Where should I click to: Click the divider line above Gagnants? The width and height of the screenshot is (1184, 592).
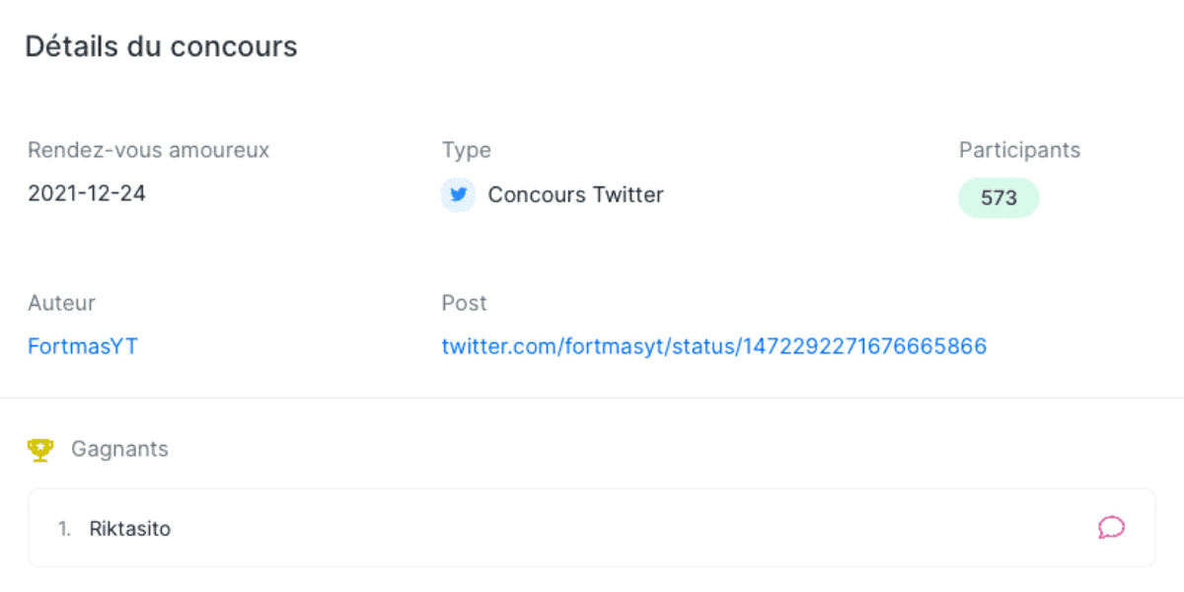point(592,398)
